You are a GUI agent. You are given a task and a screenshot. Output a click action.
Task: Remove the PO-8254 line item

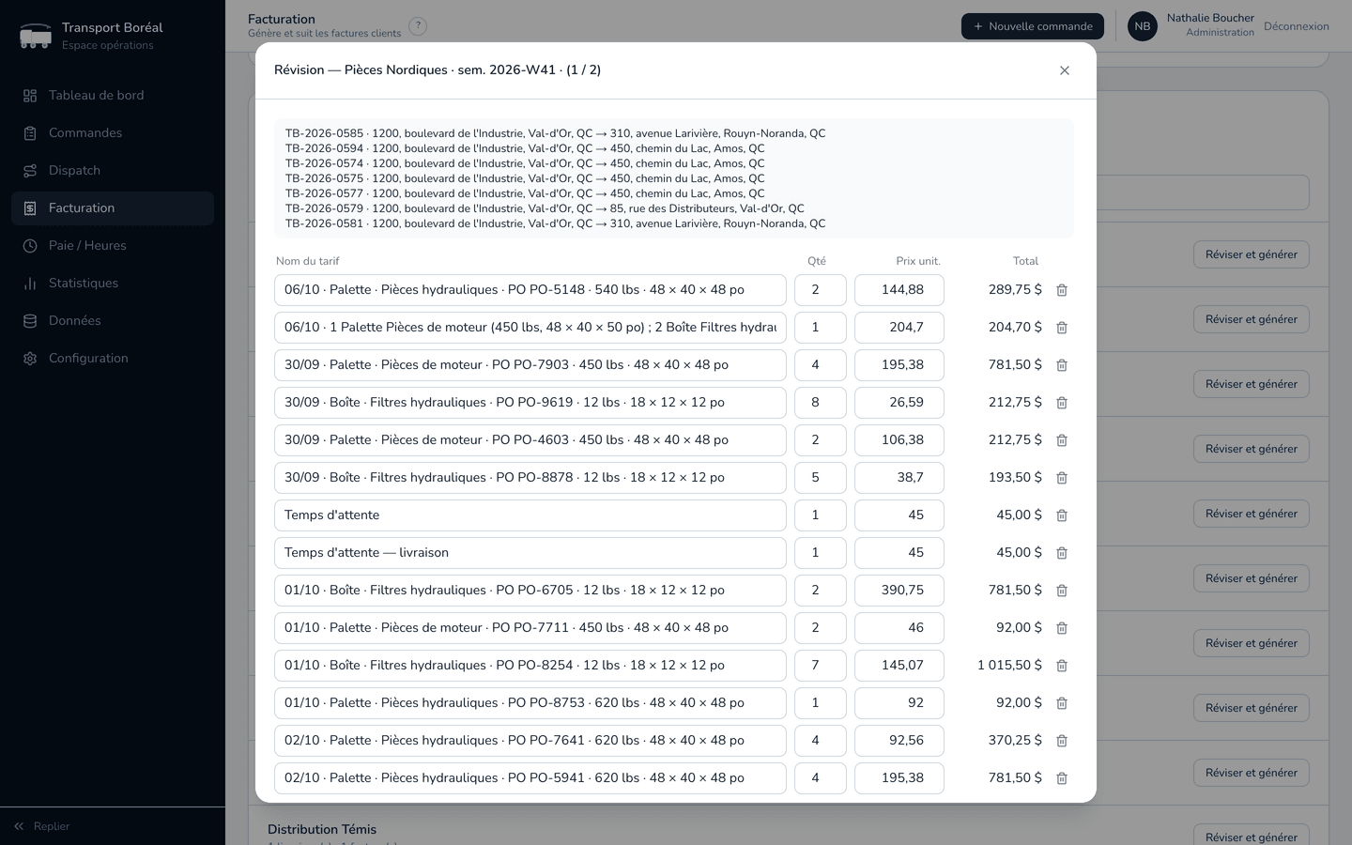[1062, 666]
